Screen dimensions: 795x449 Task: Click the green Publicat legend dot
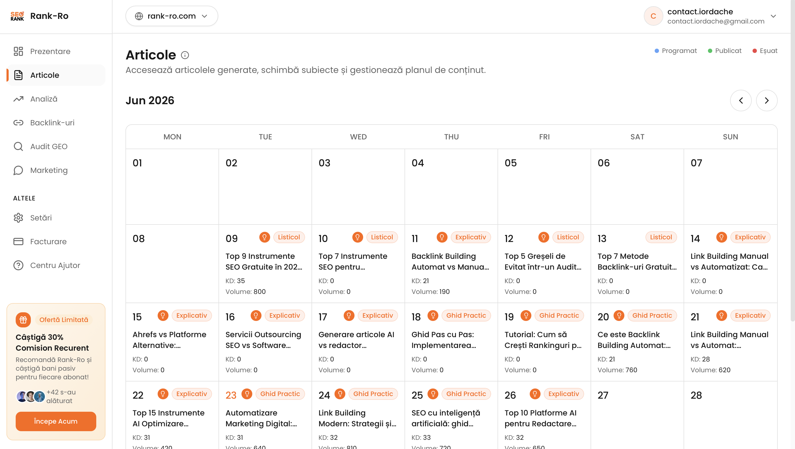(710, 51)
